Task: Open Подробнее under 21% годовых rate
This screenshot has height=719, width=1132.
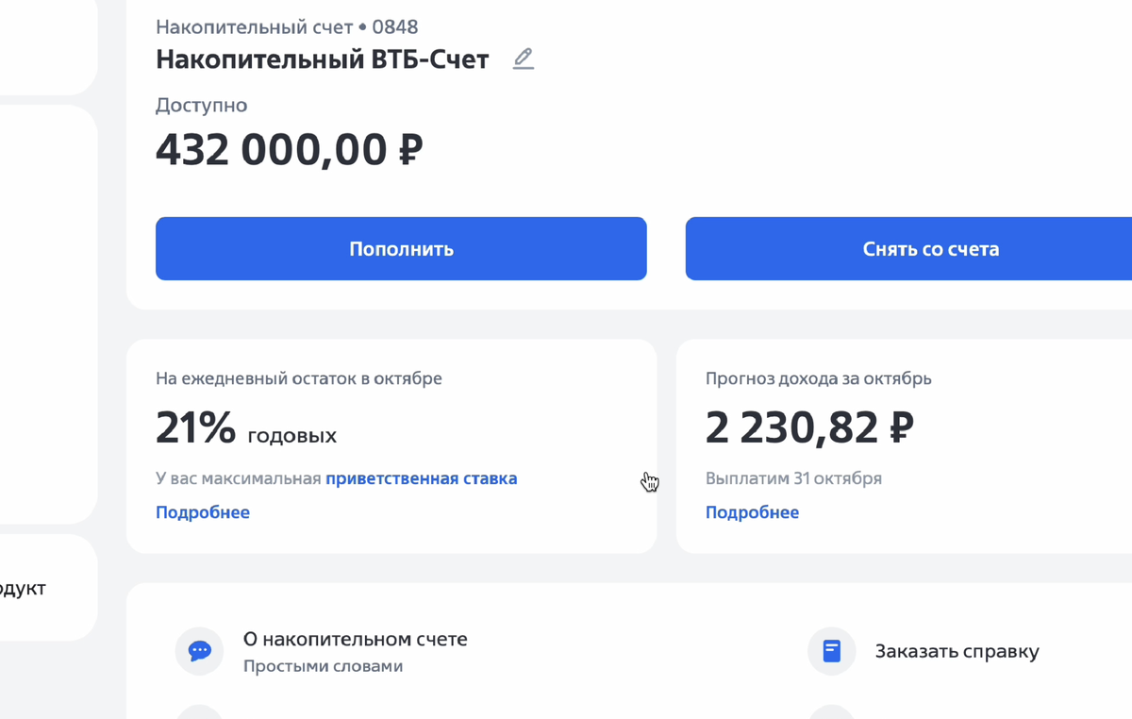Action: point(203,512)
